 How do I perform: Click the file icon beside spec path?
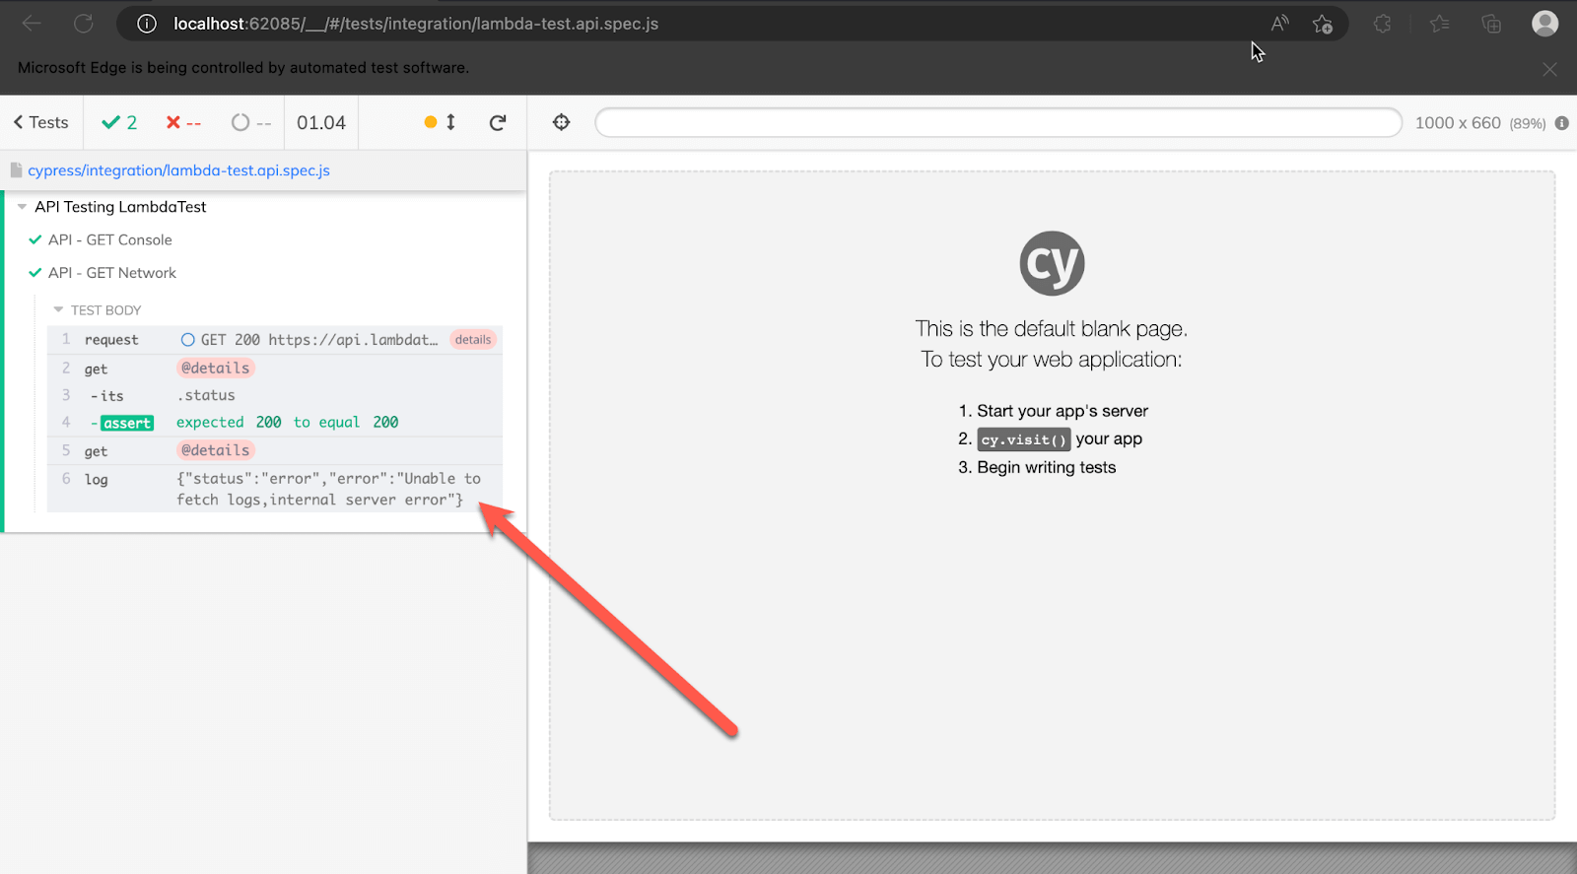click(16, 169)
